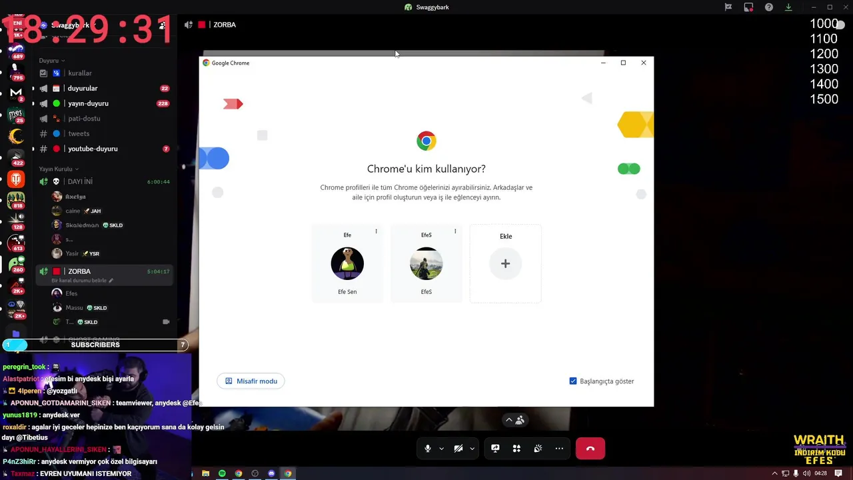This screenshot has width=853, height=480.
Task: Open server icon with 422 badge
Action: point(16,157)
